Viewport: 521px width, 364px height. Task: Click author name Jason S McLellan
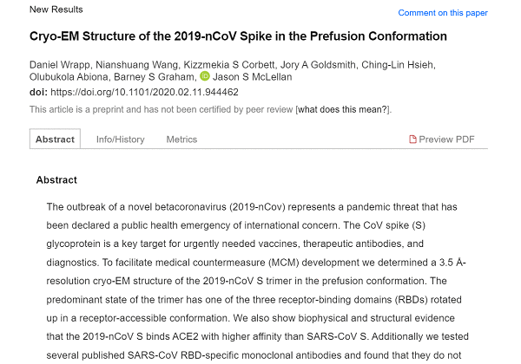point(252,77)
